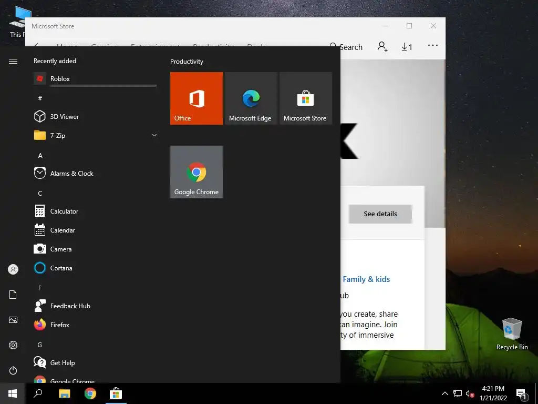Open the Store three-dots more menu
The height and width of the screenshot is (404, 538).
(x=433, y=45)
